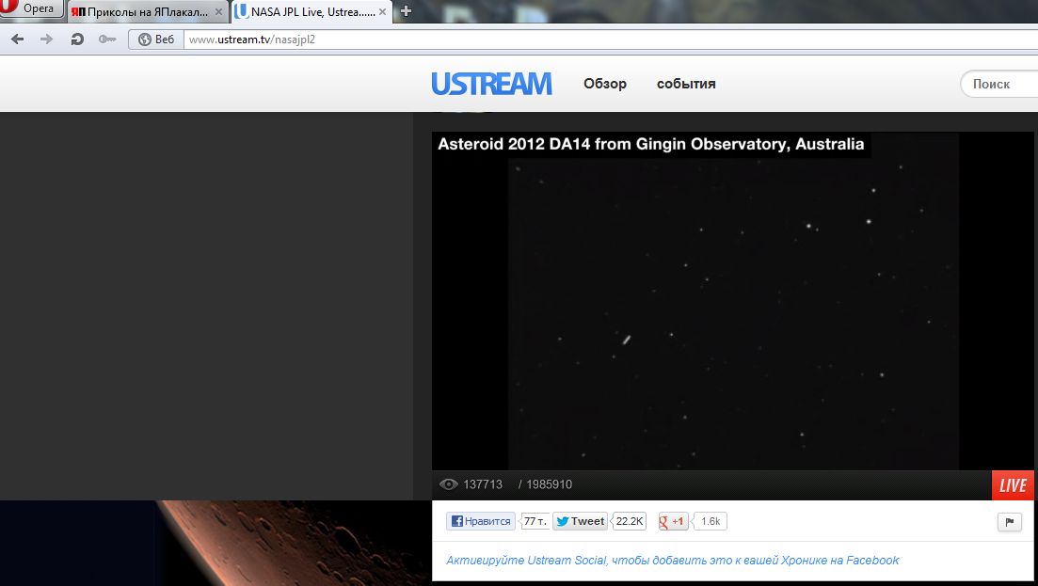This screenshot has height=586, width=1038.
Task: Click the 137713 current viewers count
Action: [x=483, y=484]
